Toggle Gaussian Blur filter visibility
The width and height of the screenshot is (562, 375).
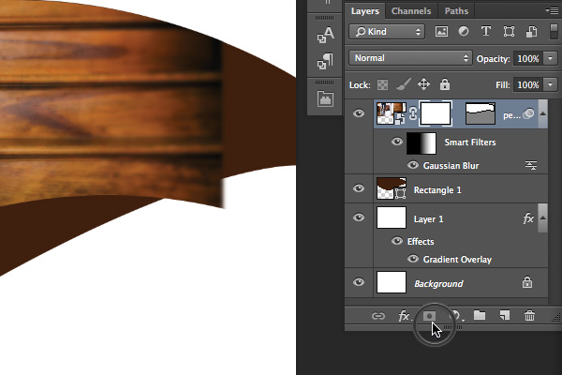coord(413,165)
